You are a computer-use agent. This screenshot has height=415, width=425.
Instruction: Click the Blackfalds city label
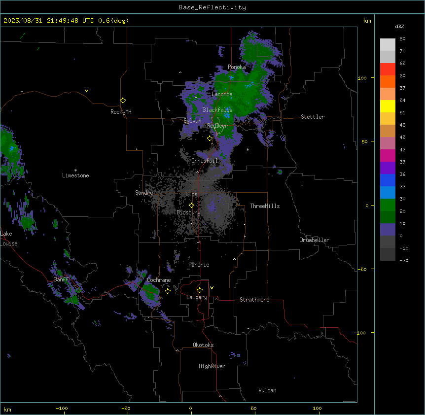tap(217, 110)
